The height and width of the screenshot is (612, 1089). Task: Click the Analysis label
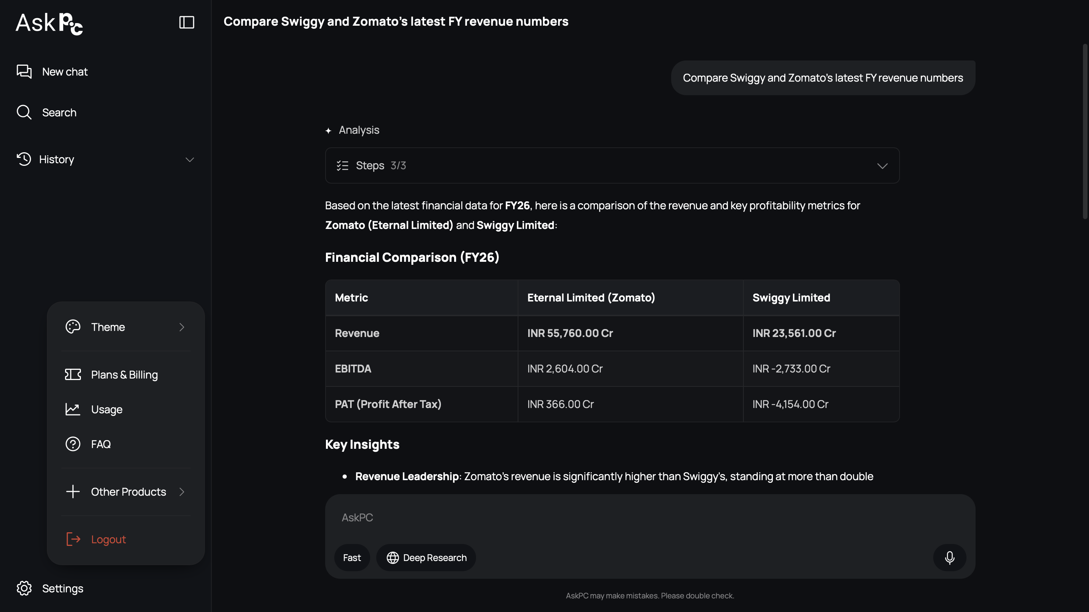[x=359, y=130]
